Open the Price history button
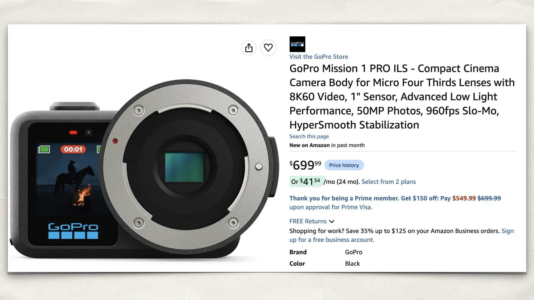Screen dimensions: 534x300 pos(344,165)
